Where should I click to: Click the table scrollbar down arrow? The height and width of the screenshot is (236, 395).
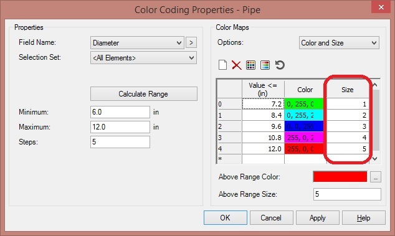coord(375,159)
